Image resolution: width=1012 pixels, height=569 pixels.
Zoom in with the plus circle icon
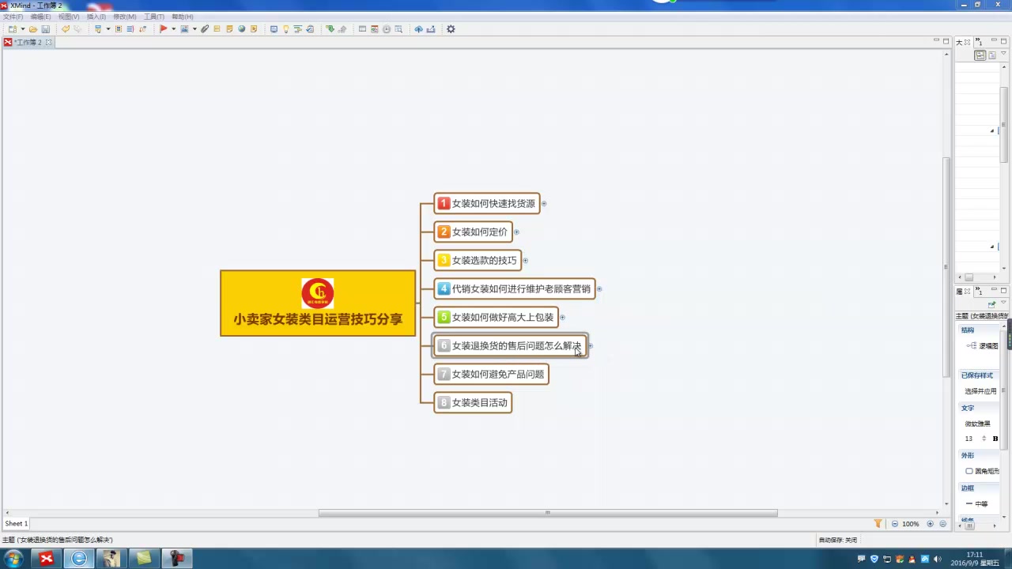click(931, 524)
